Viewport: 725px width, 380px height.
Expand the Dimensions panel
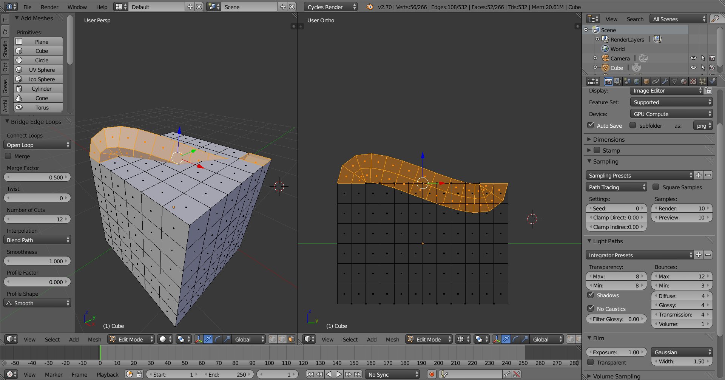[x=609, y=139]
